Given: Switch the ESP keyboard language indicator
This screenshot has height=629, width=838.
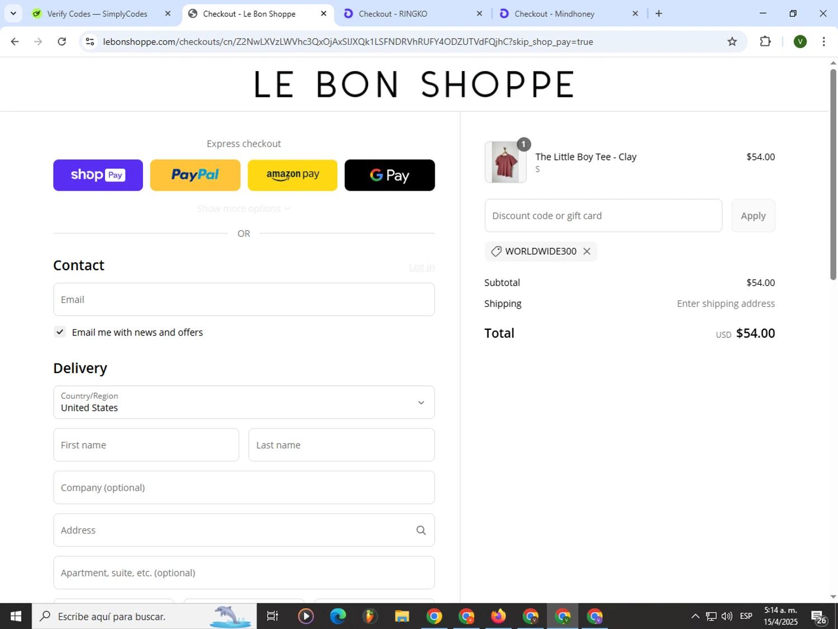Looking at the screenshot, I should pyautogui.click(x=746, y=616).
